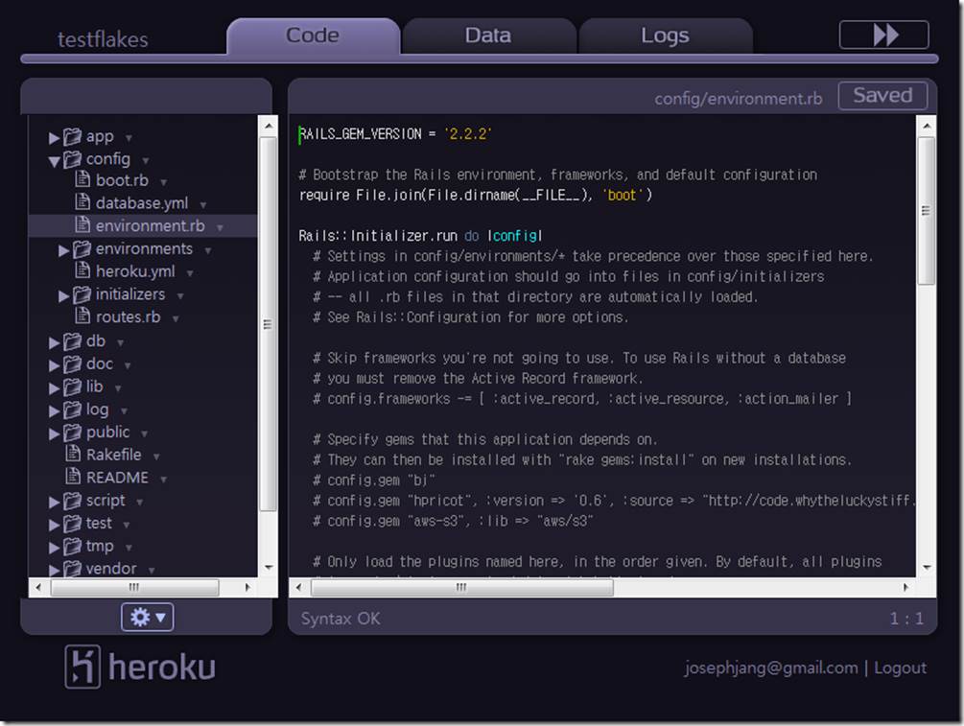The width and height of the screenshot is (964, 726).
Task: Open the Logs tab
Action: coord(665,35)
